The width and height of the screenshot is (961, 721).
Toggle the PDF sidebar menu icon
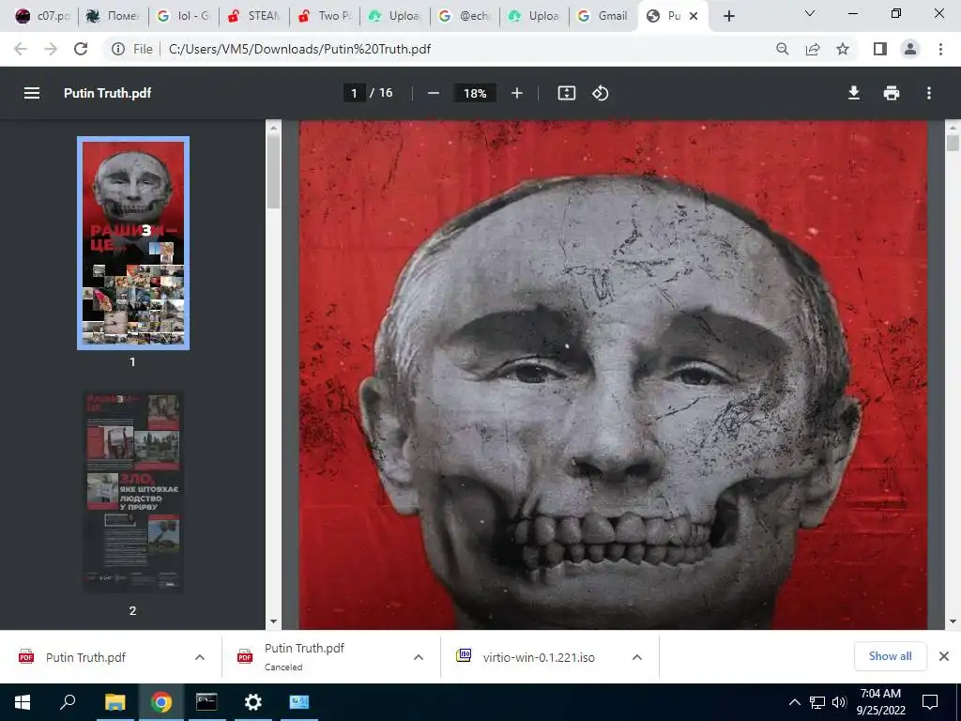[32, 93]
